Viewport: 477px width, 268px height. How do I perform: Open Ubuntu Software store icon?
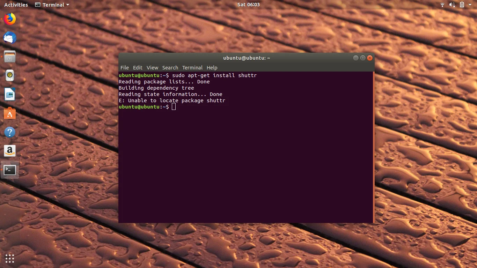[x=10, y=113]
